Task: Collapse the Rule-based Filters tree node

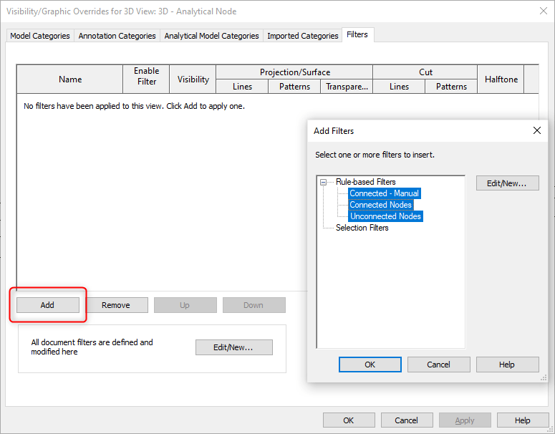Action: point(324,182)
